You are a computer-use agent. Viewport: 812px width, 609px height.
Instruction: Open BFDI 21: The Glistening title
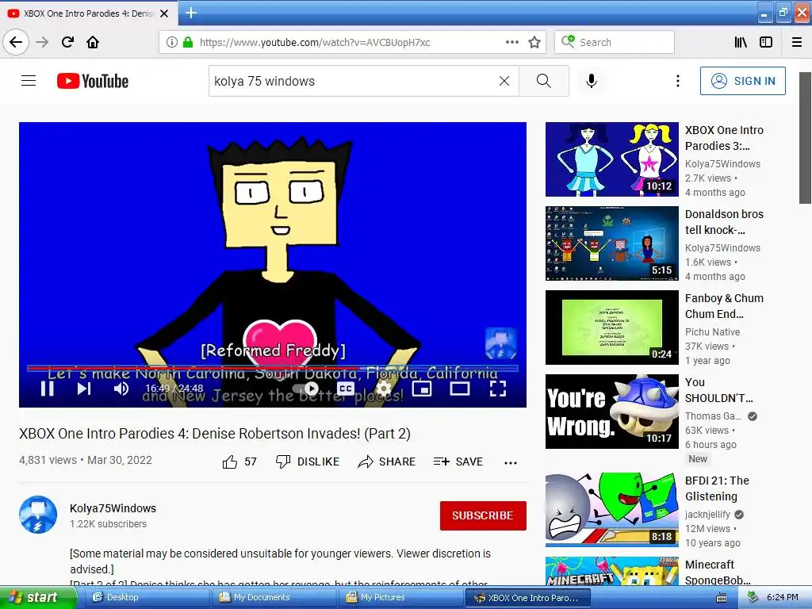(x=717, y=488)
